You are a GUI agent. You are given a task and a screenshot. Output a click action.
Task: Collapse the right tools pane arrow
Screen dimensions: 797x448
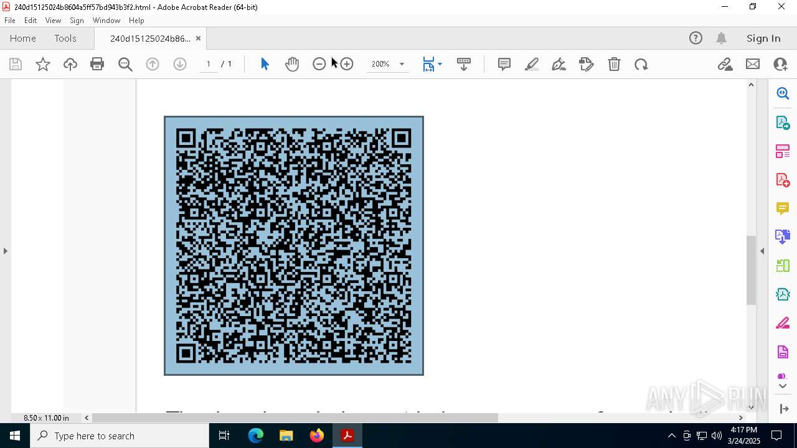762,251
